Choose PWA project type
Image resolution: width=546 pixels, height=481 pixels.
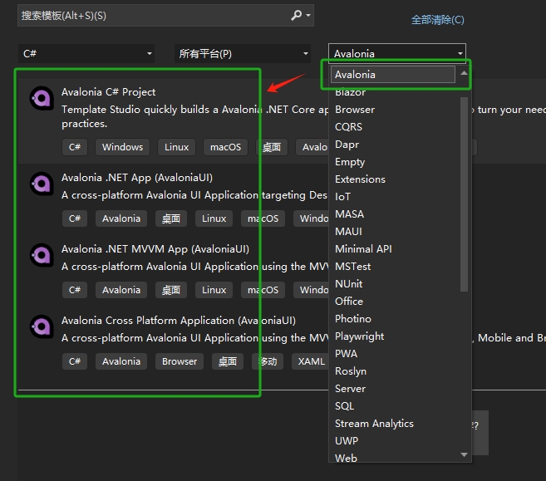point(346,354)
